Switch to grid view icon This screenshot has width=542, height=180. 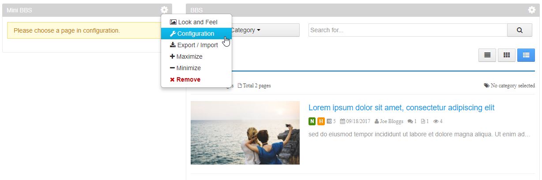(x=507, y=55)
